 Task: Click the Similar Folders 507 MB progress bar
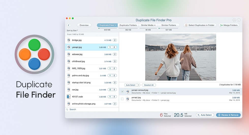168,28
